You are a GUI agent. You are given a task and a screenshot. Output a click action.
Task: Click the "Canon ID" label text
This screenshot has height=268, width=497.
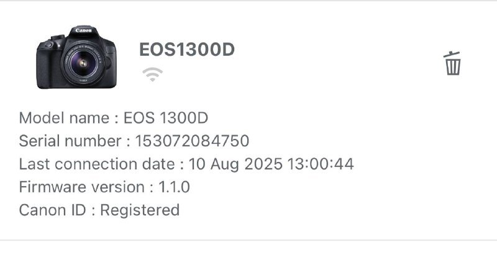pos(52,210)
